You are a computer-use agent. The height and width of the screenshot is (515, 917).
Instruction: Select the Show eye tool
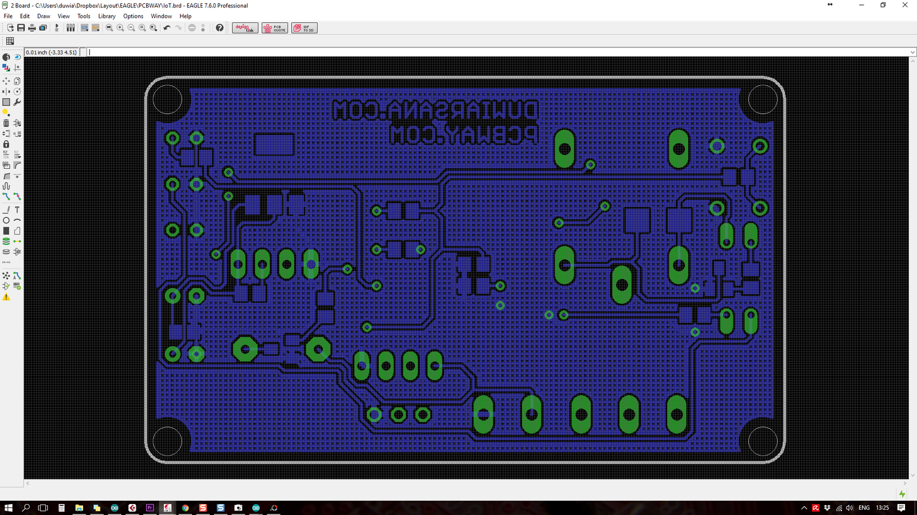pyautogui.click(x=17, y=57)
